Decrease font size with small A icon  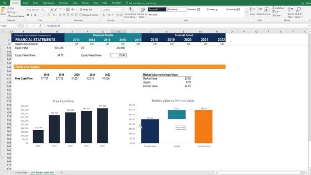(x=55, y=10)
